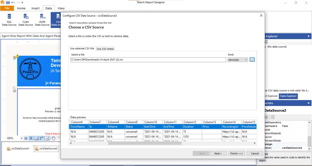Screen dimensions: 312x166
Task: Click the JSON Data Source icon
Action: 42,20
